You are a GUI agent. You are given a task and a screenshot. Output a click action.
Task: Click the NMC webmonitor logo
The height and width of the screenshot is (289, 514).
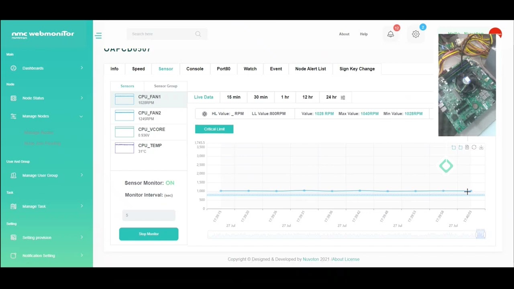pyautogui.click(x=43, y=35)
